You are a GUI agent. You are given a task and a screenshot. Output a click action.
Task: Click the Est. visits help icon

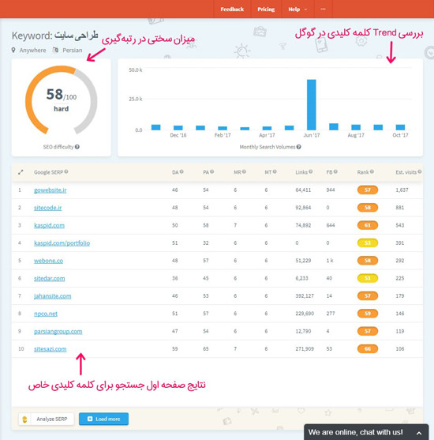point(420,171)
